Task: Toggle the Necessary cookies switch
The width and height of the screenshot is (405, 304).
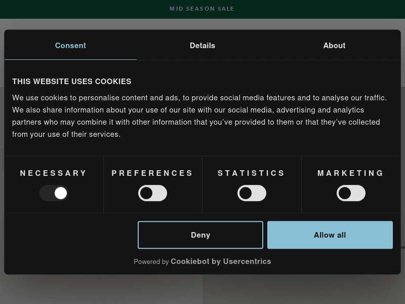Action: 54,193
